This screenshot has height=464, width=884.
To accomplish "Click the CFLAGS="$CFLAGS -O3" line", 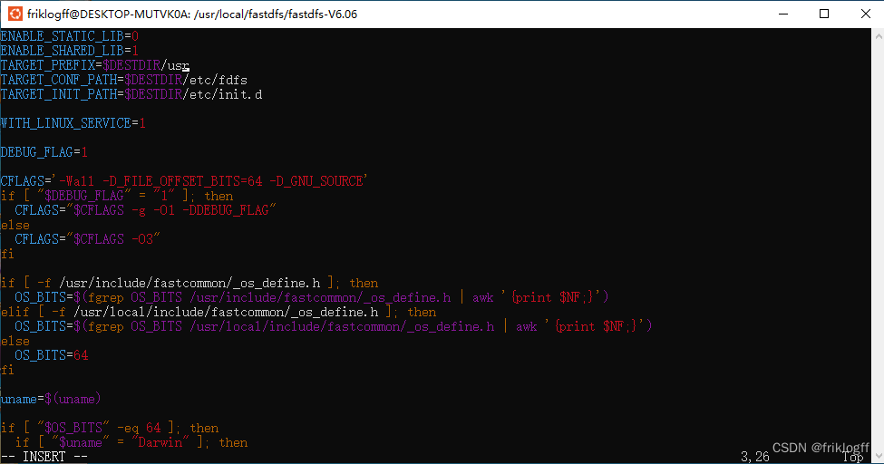I will coord(87,239).
